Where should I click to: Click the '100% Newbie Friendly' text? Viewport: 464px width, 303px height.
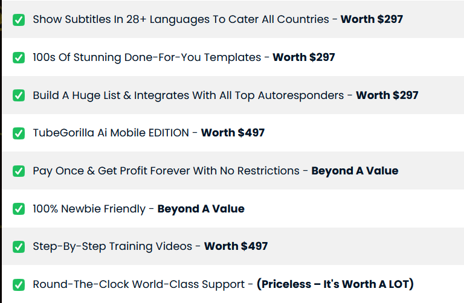89,209
